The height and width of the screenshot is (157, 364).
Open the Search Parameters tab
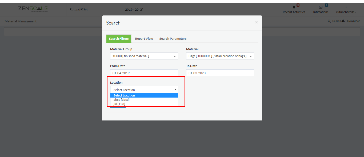tap(173, 39)
